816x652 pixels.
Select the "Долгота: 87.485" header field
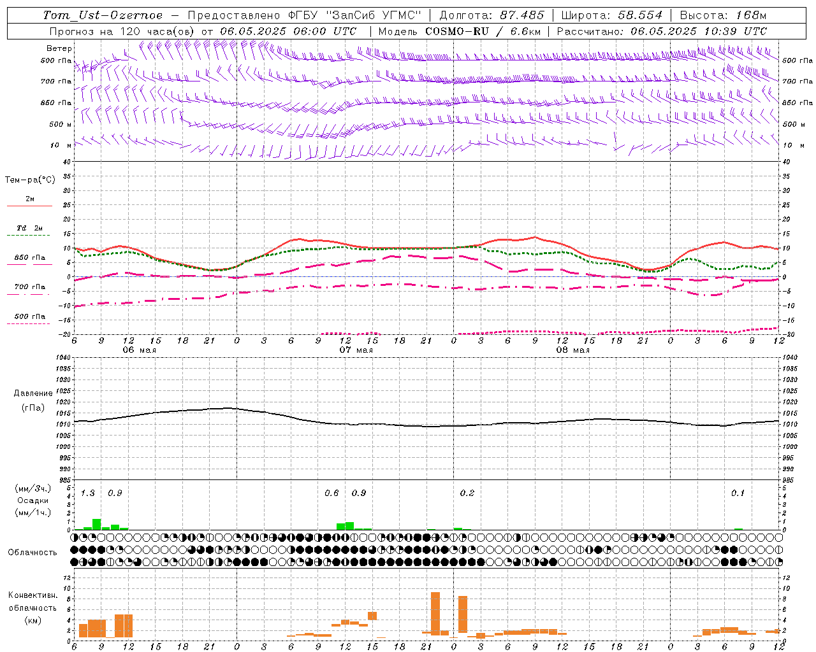tap(492, 15)
